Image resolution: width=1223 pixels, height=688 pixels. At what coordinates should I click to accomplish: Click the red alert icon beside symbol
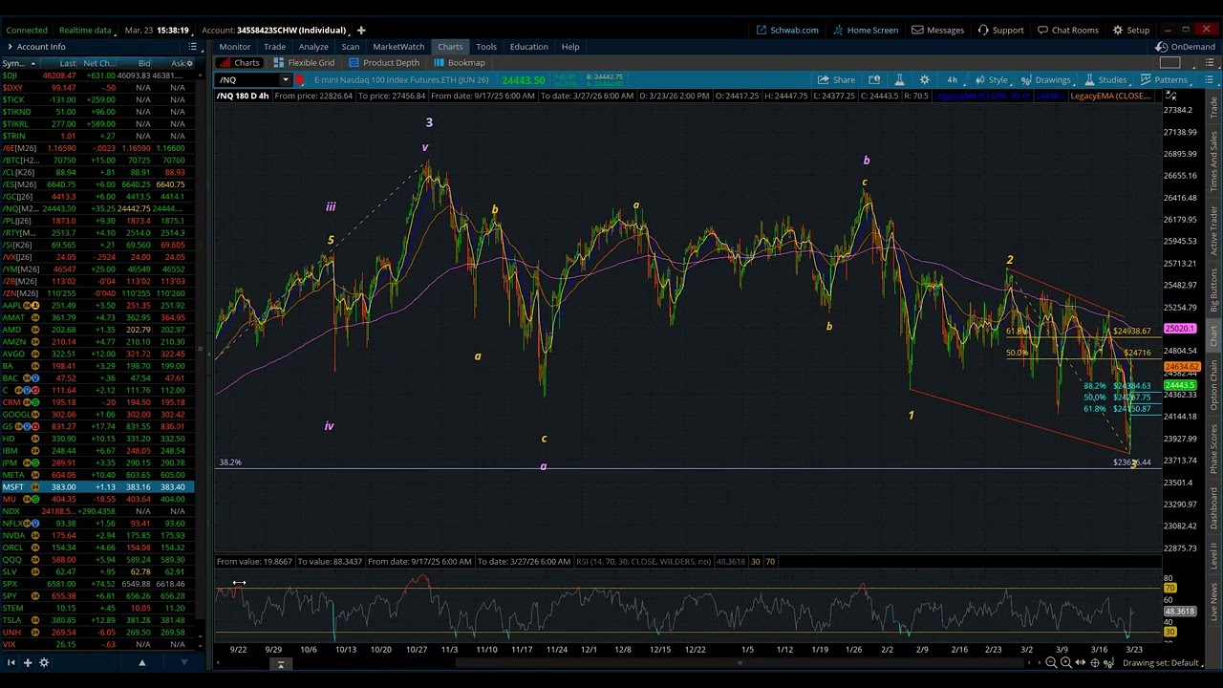pyautogui.click(x=300, y=79)
